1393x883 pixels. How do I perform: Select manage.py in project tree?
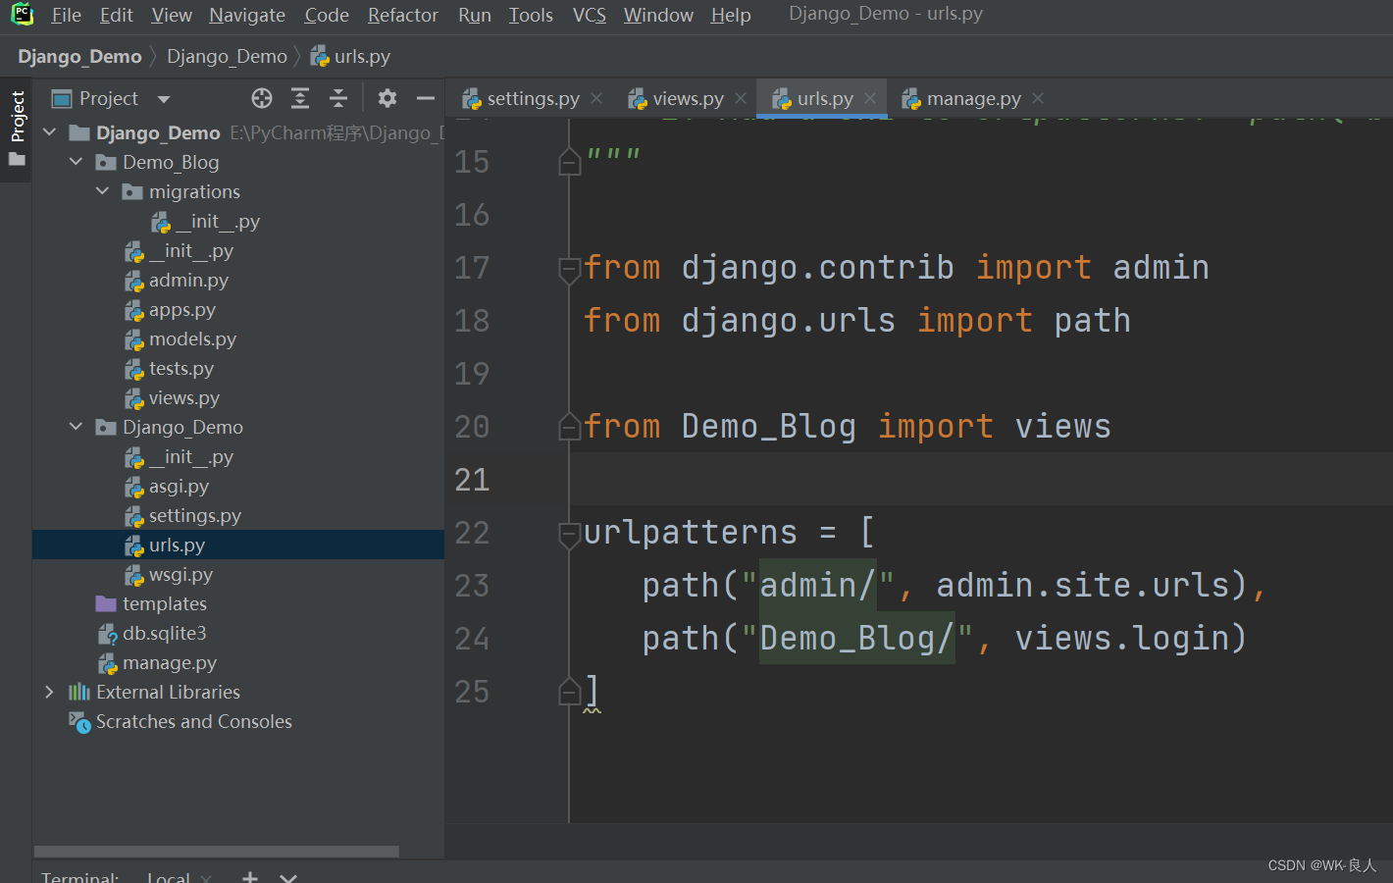pyautogui.click(x=157, y=663)
